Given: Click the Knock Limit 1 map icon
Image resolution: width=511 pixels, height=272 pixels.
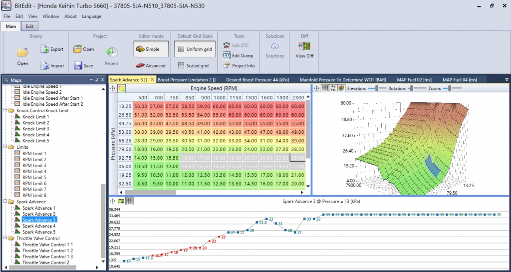Looking at the screenshot, I should [17, 117].
